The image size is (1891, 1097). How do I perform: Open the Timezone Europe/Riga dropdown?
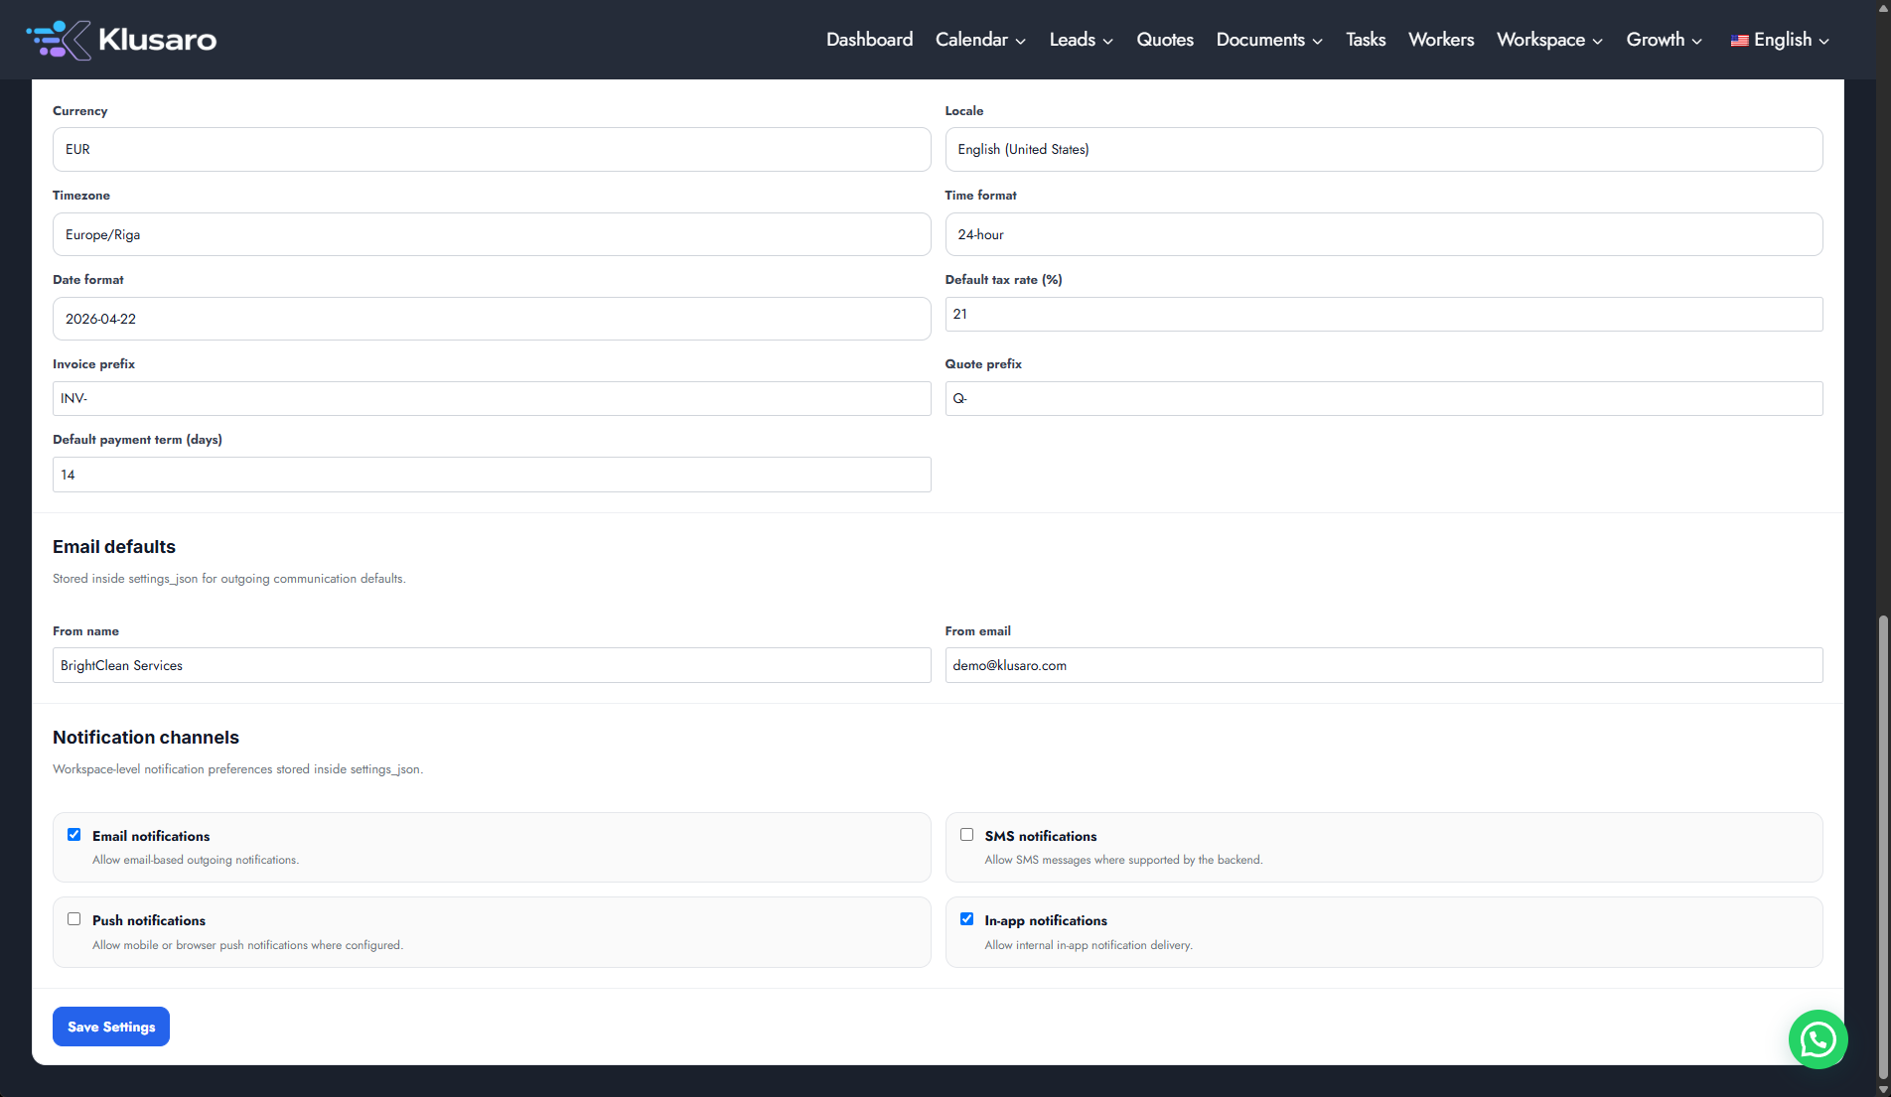(492, 234)
